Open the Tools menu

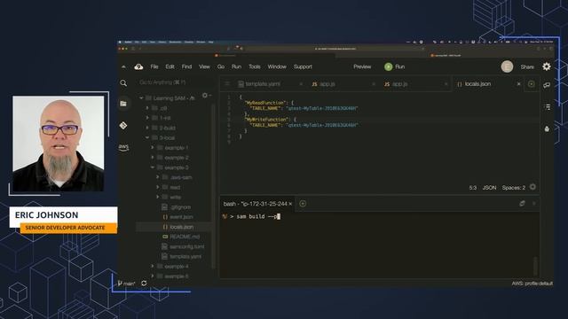(255, 66)
